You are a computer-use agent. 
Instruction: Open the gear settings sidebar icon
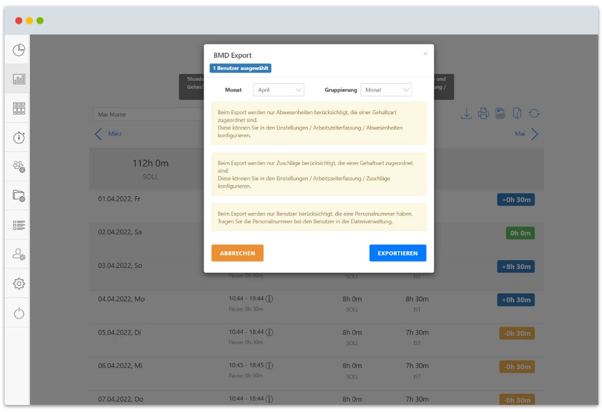pyautogui.click(x=19, y=283)
